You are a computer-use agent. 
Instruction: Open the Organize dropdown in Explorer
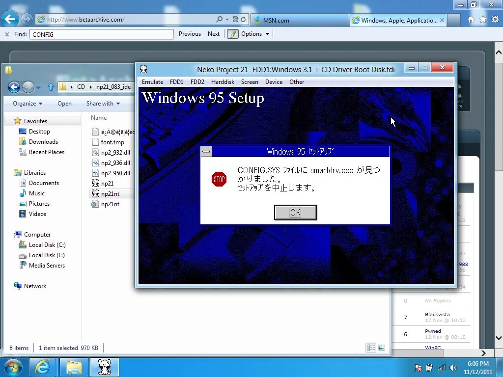(x=28, y=104)
